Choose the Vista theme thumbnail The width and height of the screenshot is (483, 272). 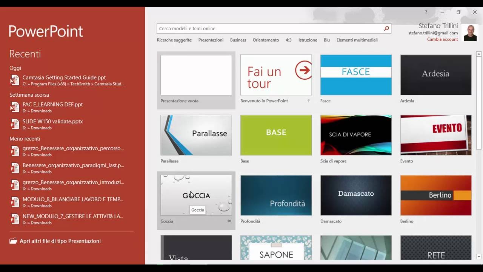pyautogui.click(x=196, y=248)
